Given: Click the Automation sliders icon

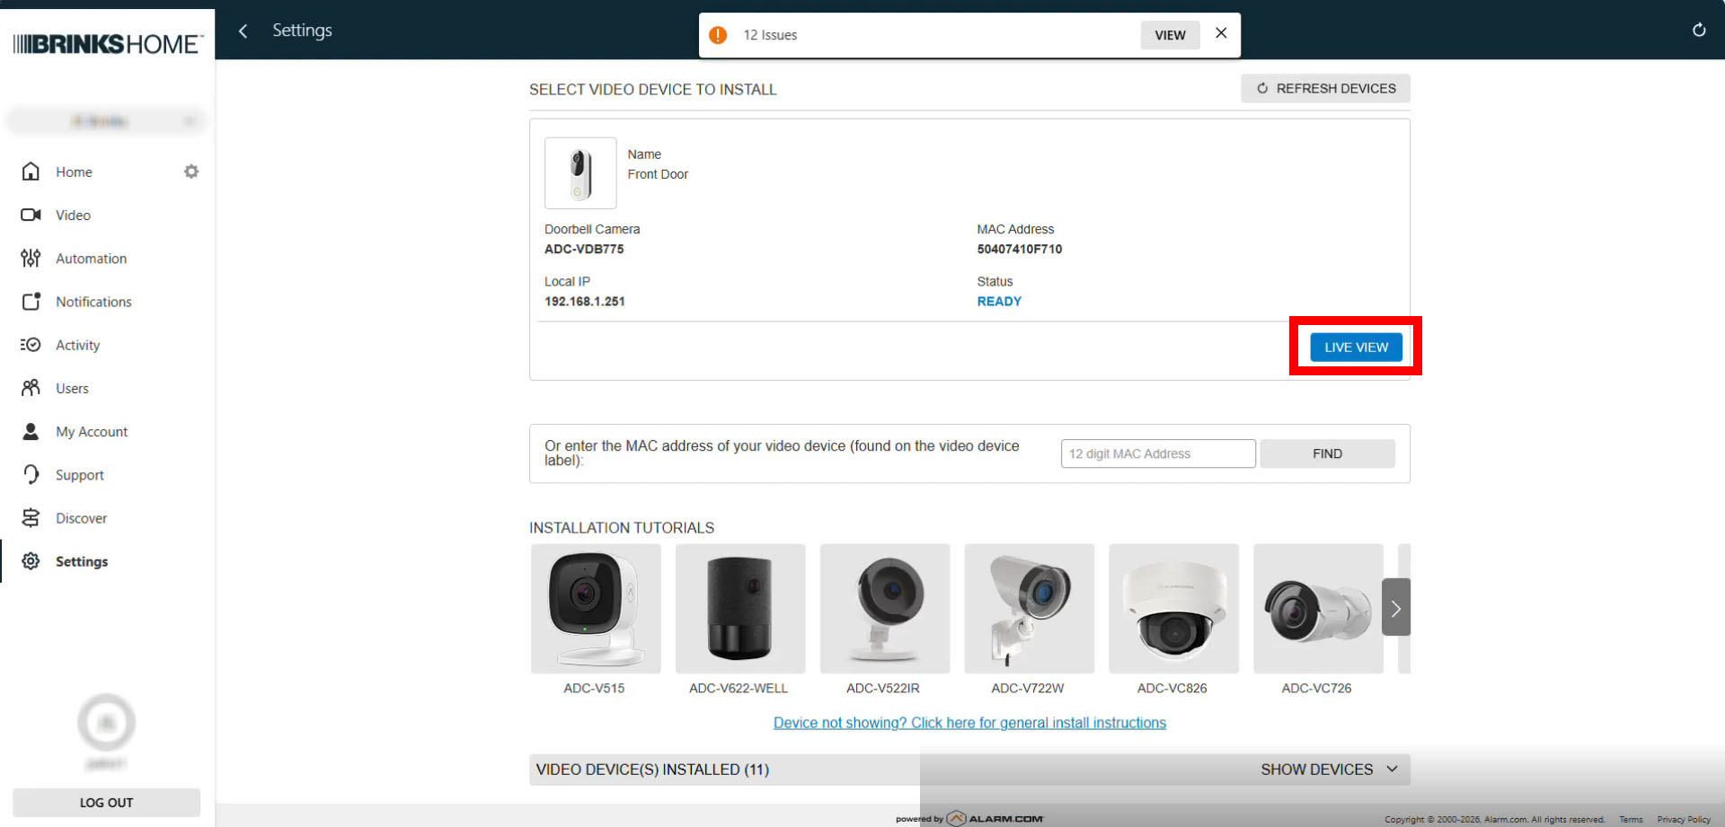Looking at the screenshot, I should pyautogui.click(x=31, y=259).
